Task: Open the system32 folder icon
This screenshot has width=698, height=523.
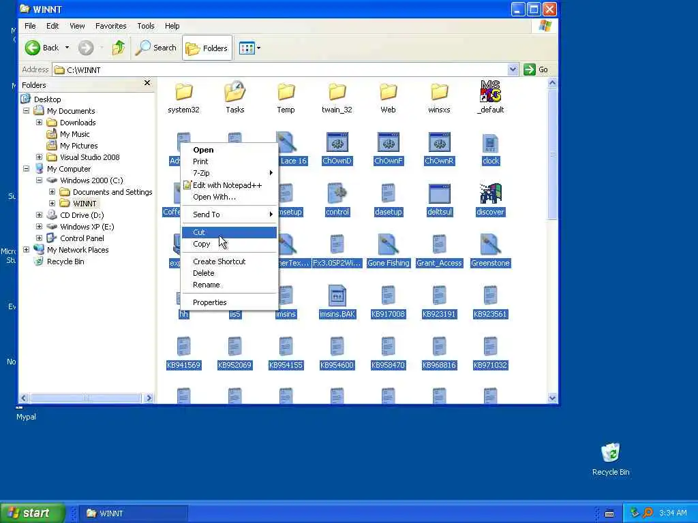Action: click(183, 92)
